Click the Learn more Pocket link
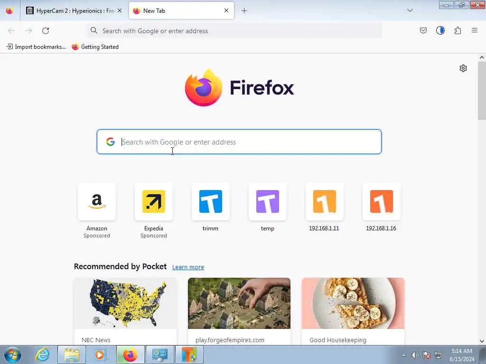The image size is (486, 364). click(188, 267)
